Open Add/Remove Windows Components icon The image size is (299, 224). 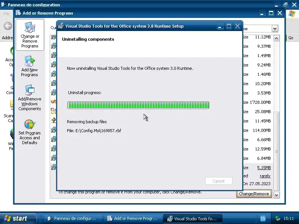tap(30, 97)
